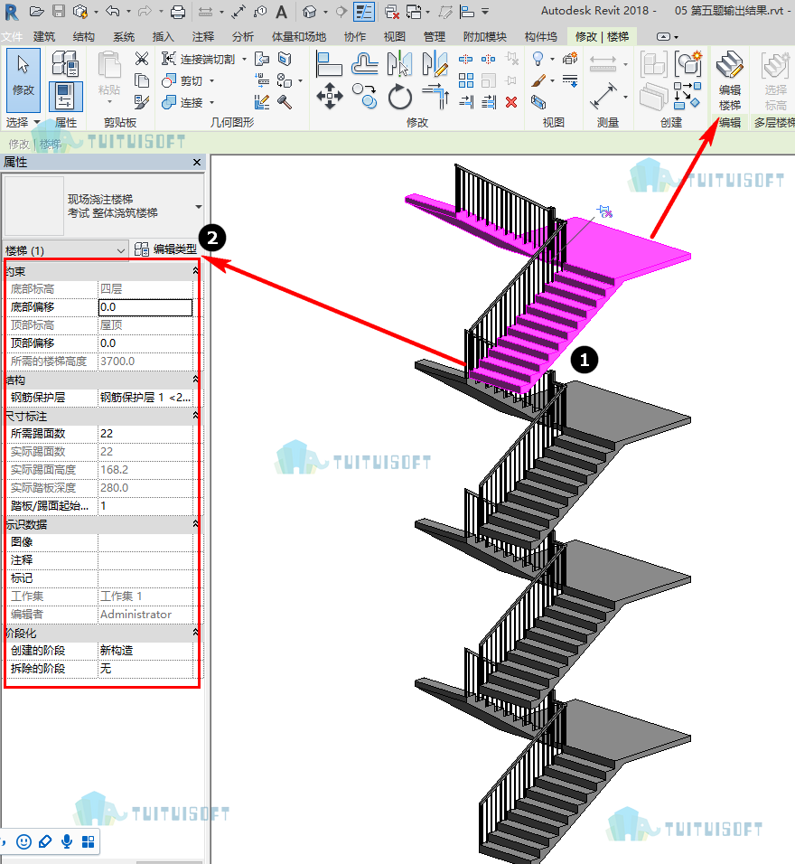
Task: Click the Undo arrow icon
Action: pos(112,11)
